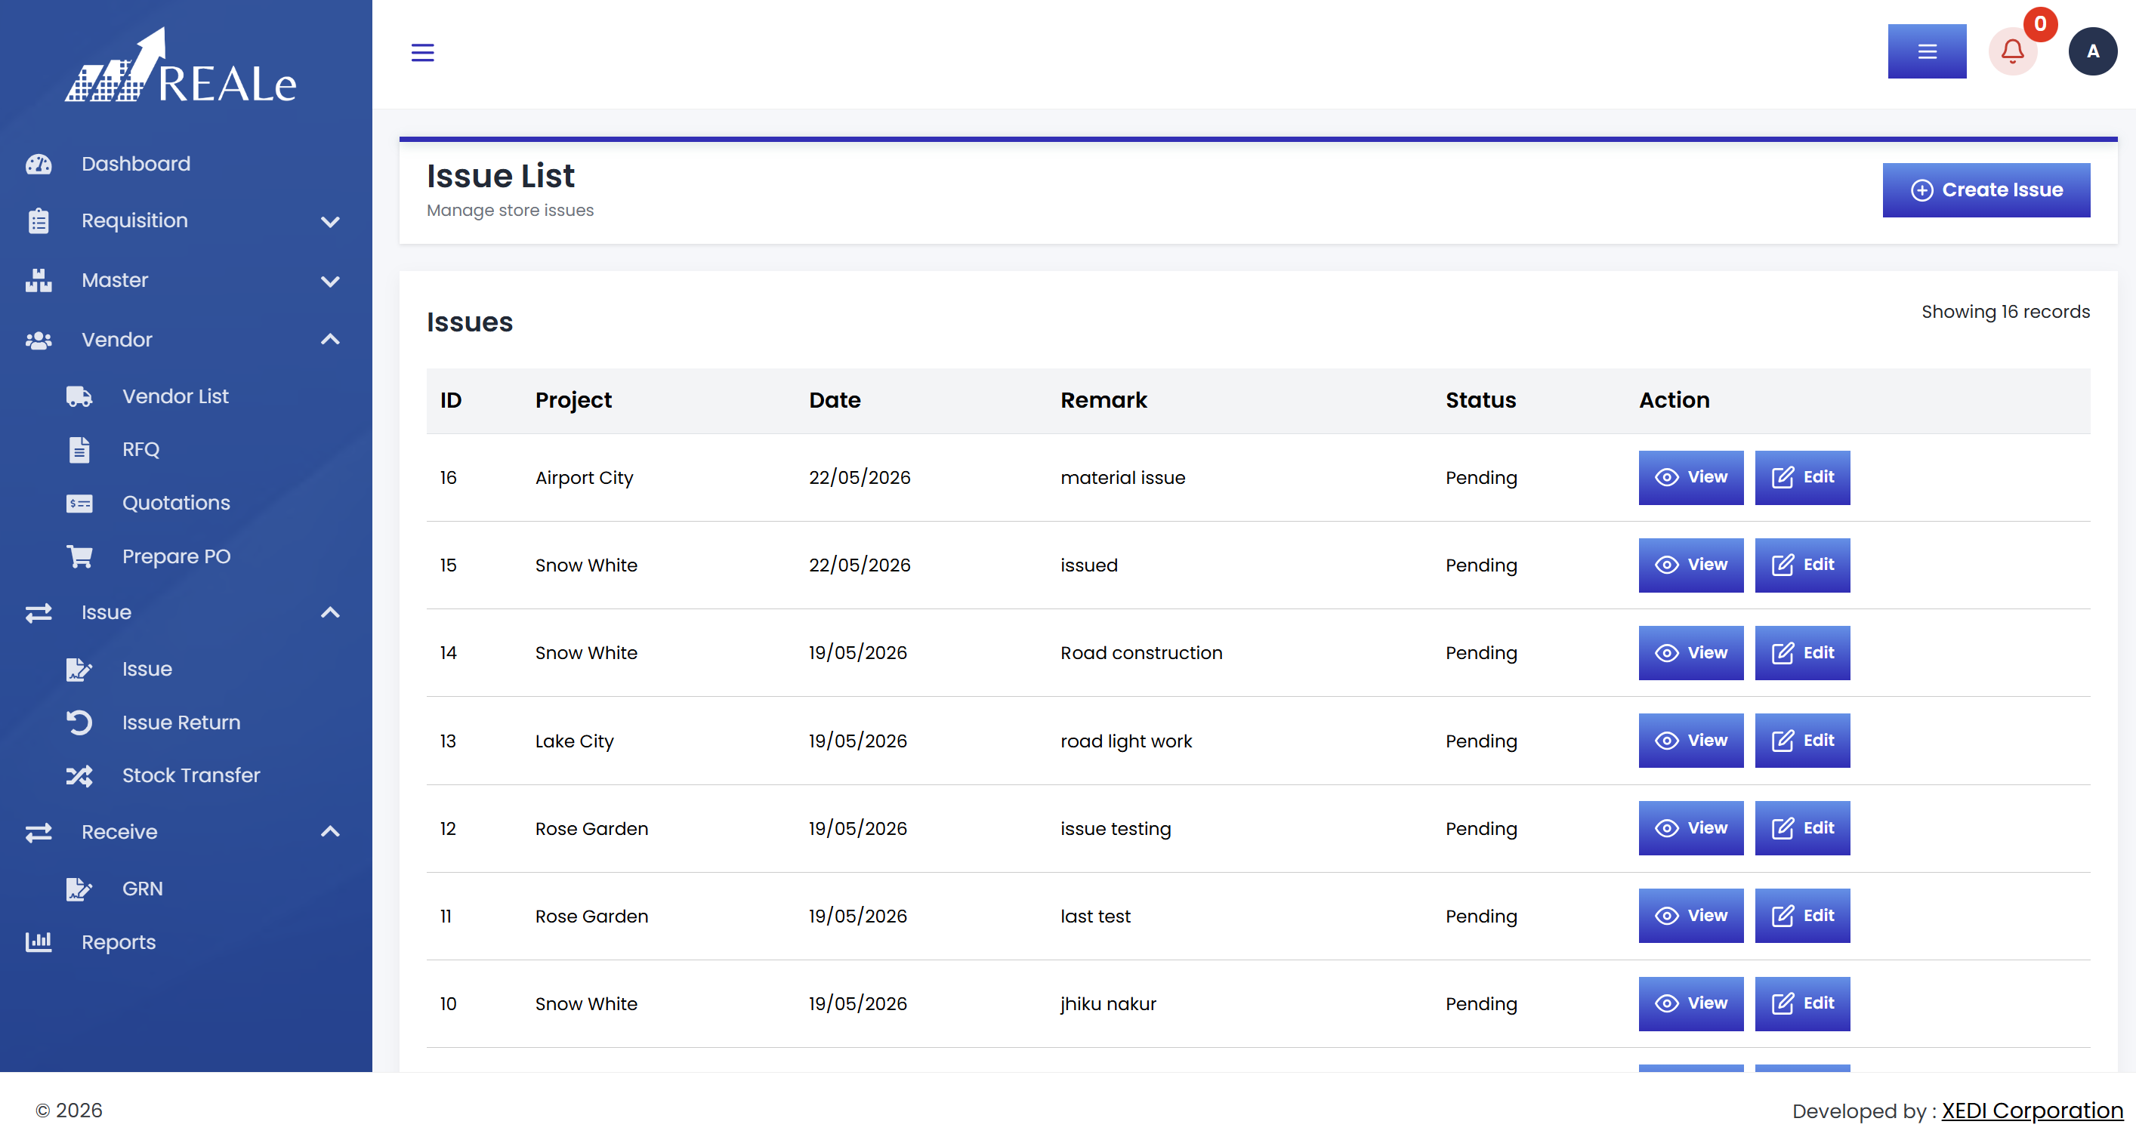2136x1143 pixels.
Task: Click the RFQ document icon
Action: point(79,449)
